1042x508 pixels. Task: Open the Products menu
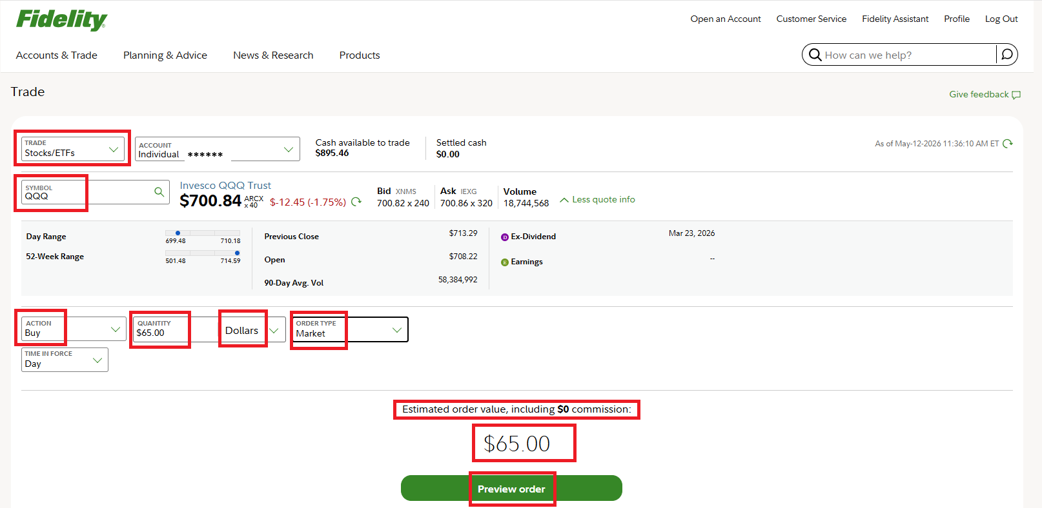tap(360, 55)
